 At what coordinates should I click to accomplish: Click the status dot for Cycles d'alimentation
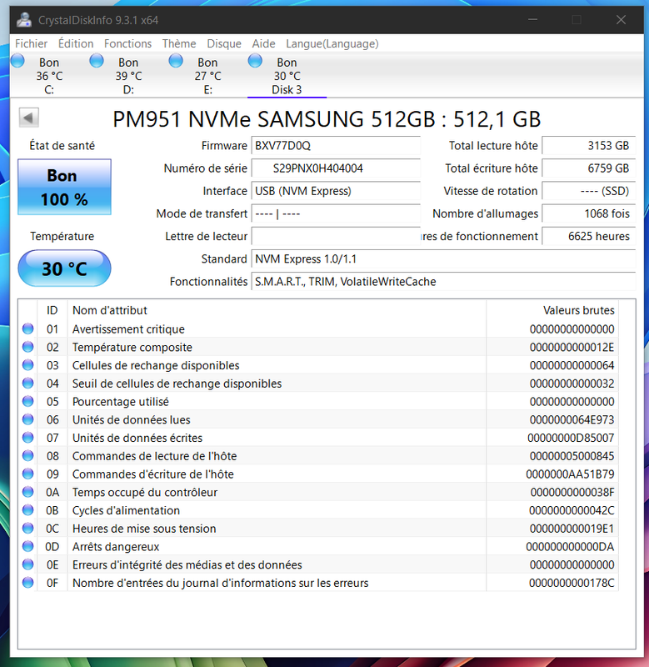pyautogui.click(x=28, y=510)
